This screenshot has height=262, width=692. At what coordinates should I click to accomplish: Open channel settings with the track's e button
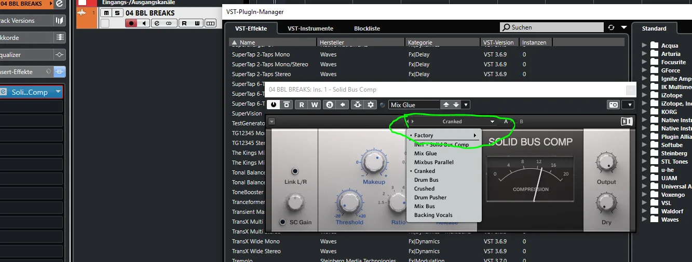point(156,23)
